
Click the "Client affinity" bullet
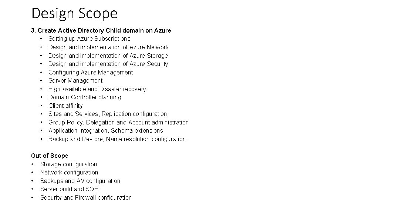point(65,106)
